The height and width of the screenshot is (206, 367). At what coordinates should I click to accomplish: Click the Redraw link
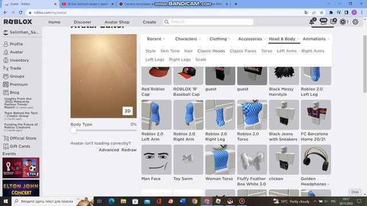(128, 150)
